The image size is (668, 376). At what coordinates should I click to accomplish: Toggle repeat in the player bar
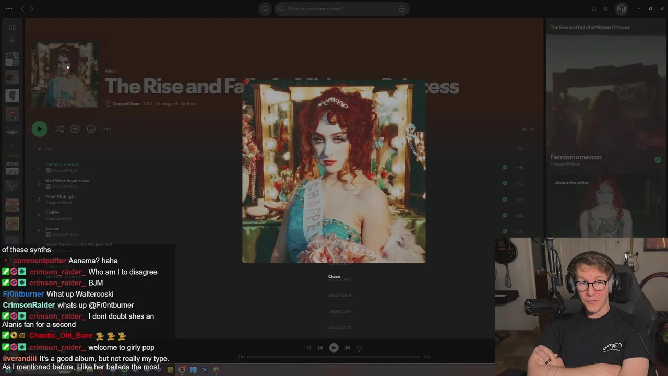pyautogui.click(x=359, y=348)
